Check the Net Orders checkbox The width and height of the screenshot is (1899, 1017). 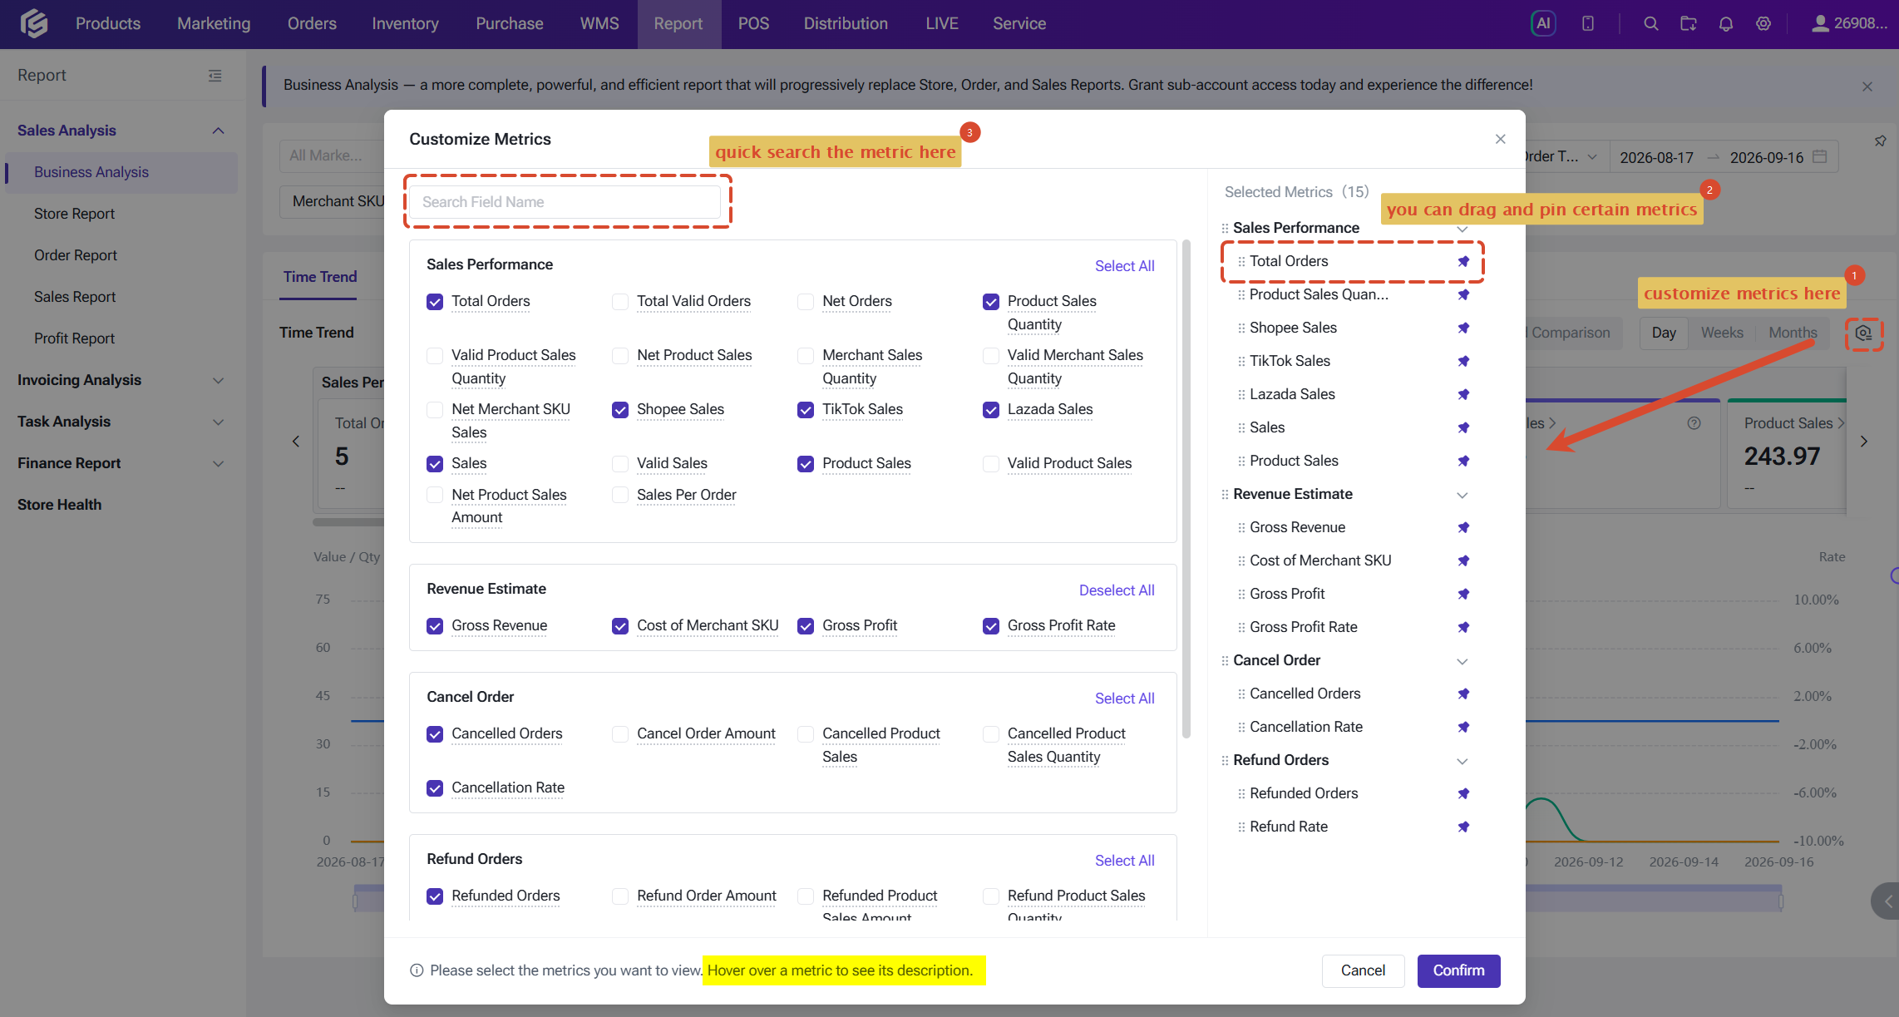(805, 302)
